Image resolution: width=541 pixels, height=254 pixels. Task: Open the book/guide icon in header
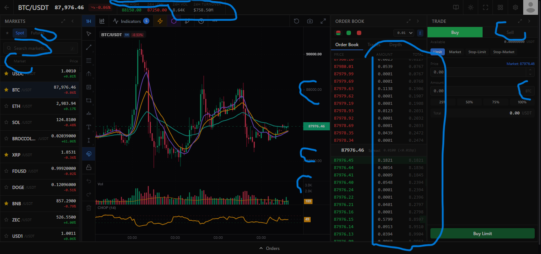456,7
